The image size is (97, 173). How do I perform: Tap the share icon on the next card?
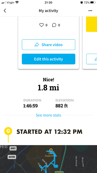(96, 59)
